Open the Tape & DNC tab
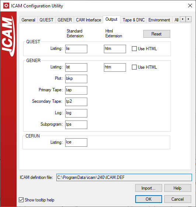Screen dimensions: 196x207 click(x=133, y=20)
